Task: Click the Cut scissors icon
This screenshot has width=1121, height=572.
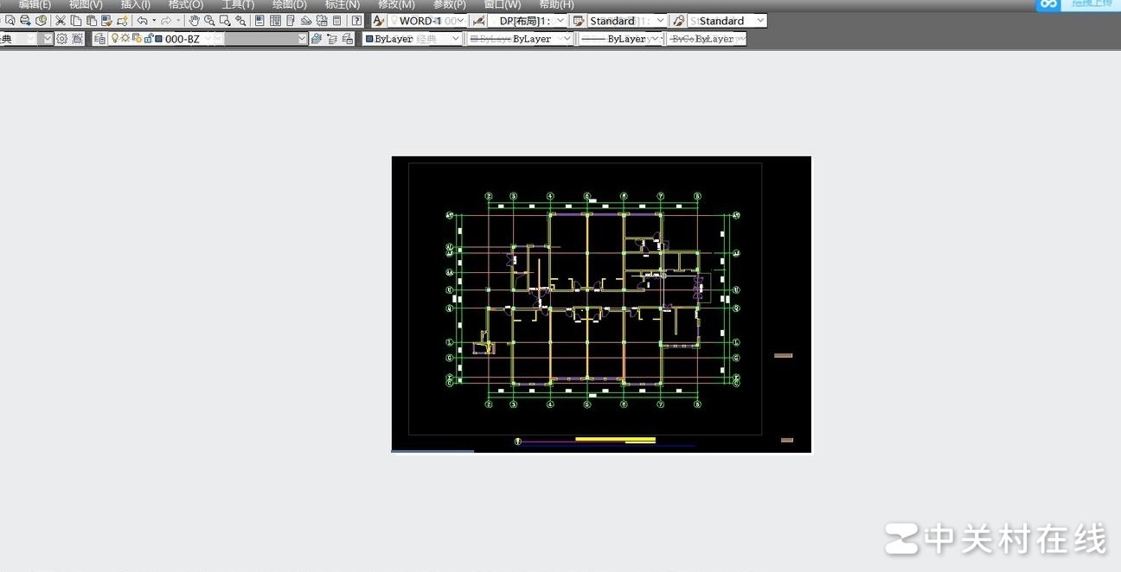Action: (x=61, y=21)
